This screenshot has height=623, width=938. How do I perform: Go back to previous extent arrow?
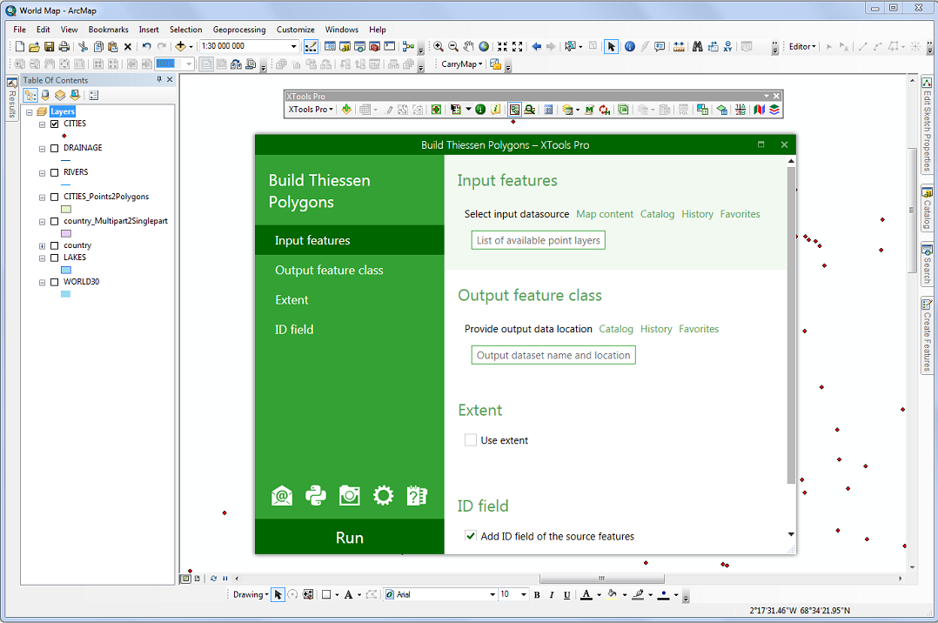[537, 47]
